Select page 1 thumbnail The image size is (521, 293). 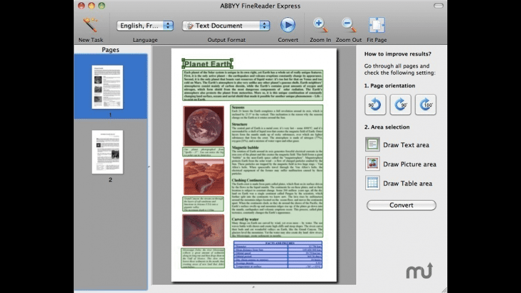(107, 87)
